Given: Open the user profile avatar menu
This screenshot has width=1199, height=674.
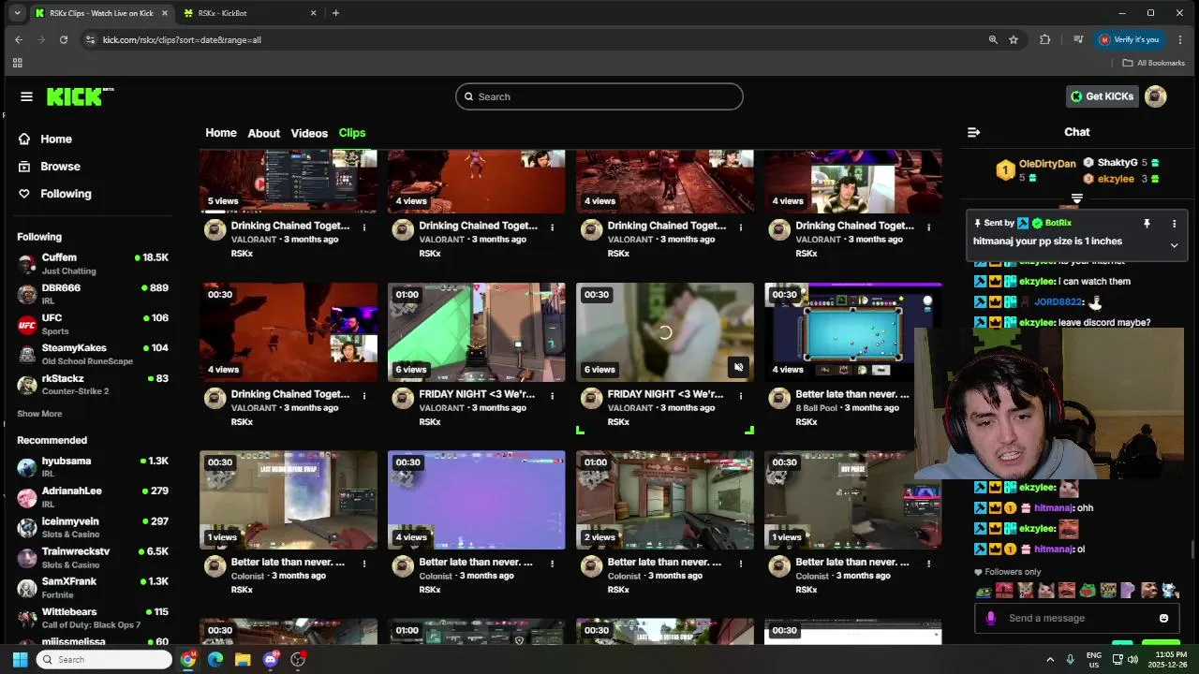Looking at the screenshot, I should point(1156,96).
